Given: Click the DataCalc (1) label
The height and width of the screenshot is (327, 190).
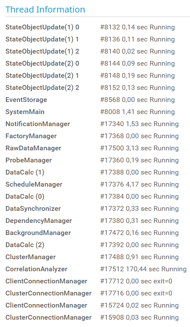Looking at the screenshot, I should [25, 172].
